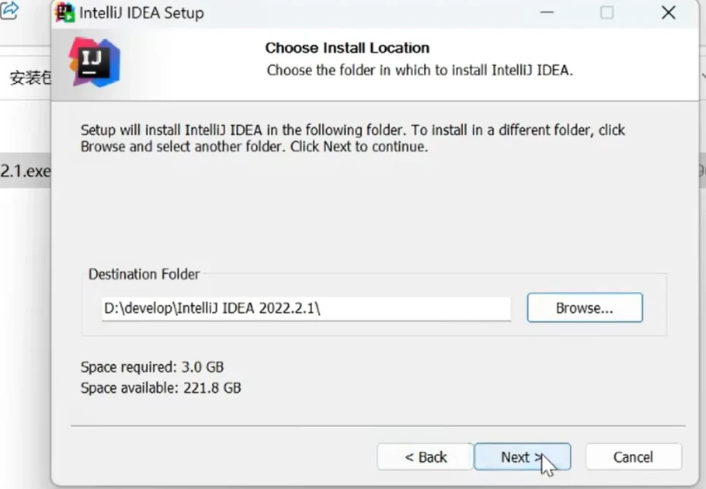The height and width of the screenshot is (489, 706).
Task: Focus the destination folder path field
Action: (x=305, y=308)
